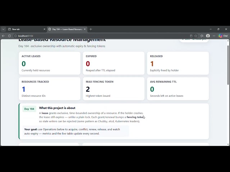Click 'Highest token issued' caption
Image resolution: width=230 pixels, height=172 pixels.
click(x=98, y=96)
